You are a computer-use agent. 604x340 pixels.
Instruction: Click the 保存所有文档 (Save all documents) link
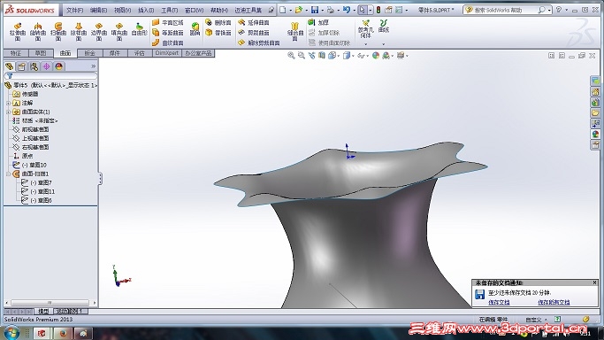(554, 303)
